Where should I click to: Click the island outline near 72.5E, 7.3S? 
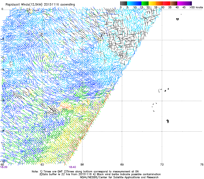tap(168, 121)
